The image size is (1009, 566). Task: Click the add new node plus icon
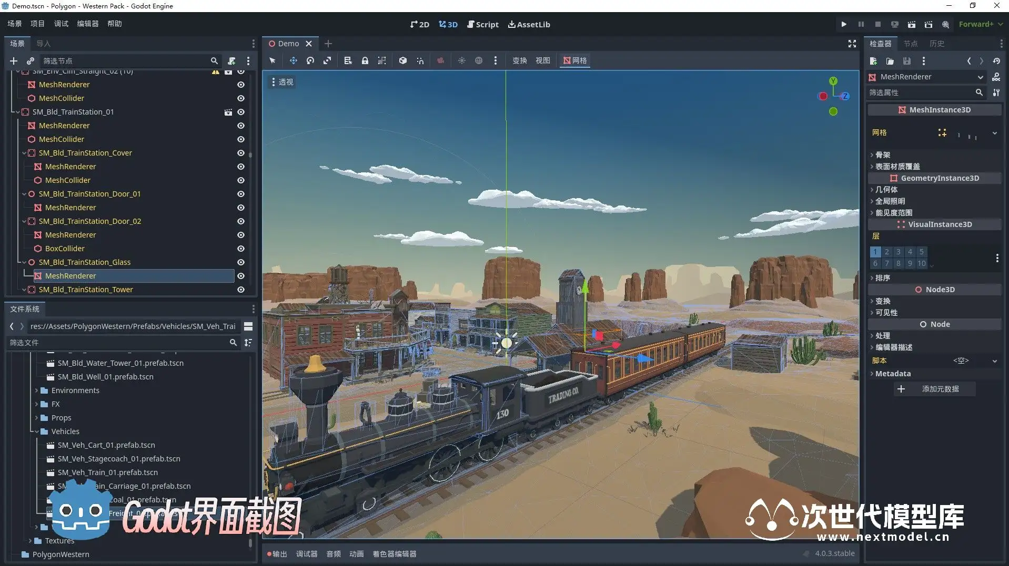[x=14, y=61]
